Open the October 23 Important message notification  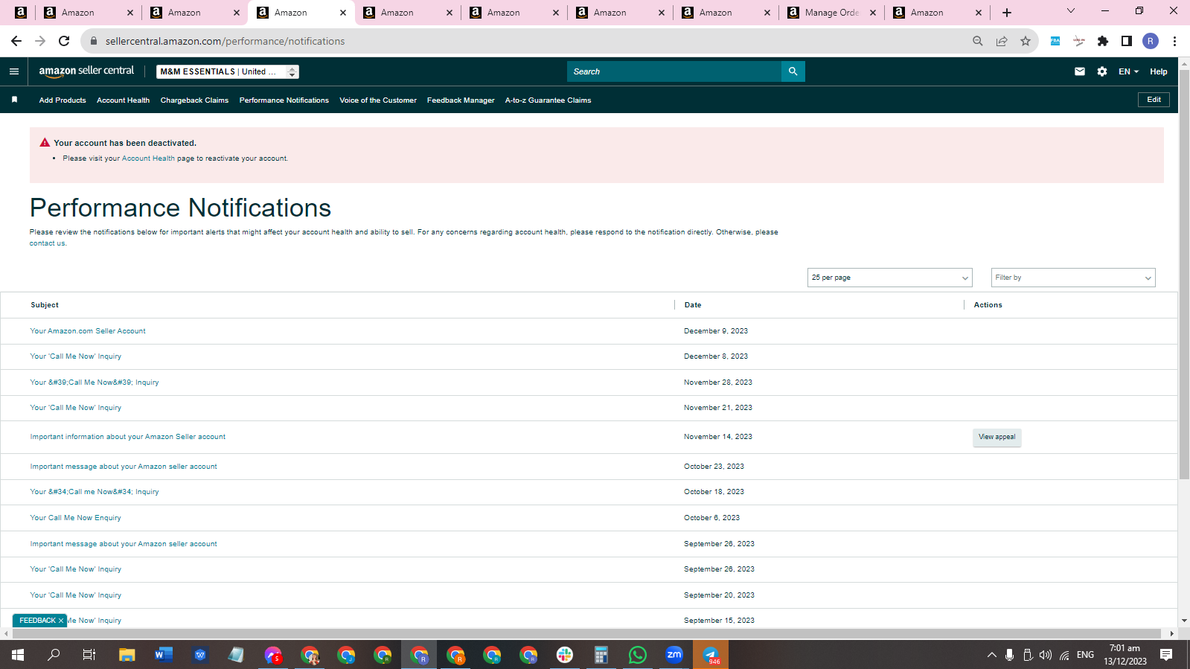coord(124,467)
